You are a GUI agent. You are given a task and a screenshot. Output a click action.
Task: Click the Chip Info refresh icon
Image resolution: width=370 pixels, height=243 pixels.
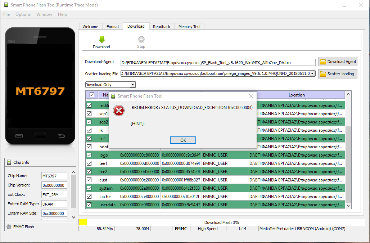[x=9, y=162]
